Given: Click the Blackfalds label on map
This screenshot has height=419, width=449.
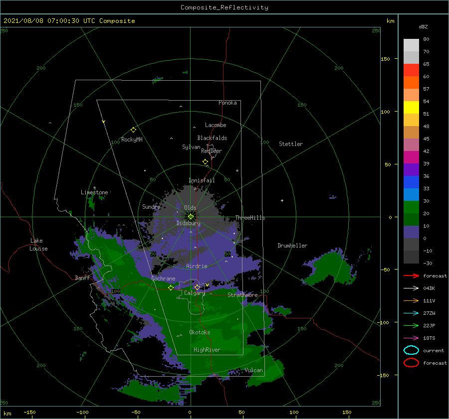Looking at the screenshot, I should (x=212, y=138).
